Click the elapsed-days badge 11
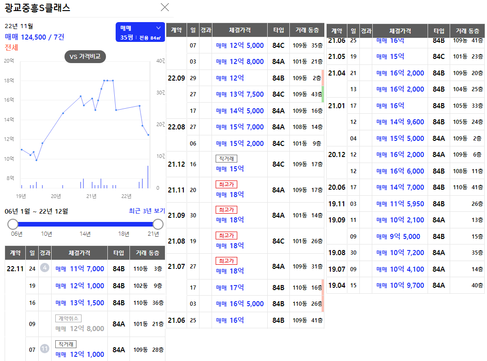Viewport: 487px width, 361px height. 45,349
